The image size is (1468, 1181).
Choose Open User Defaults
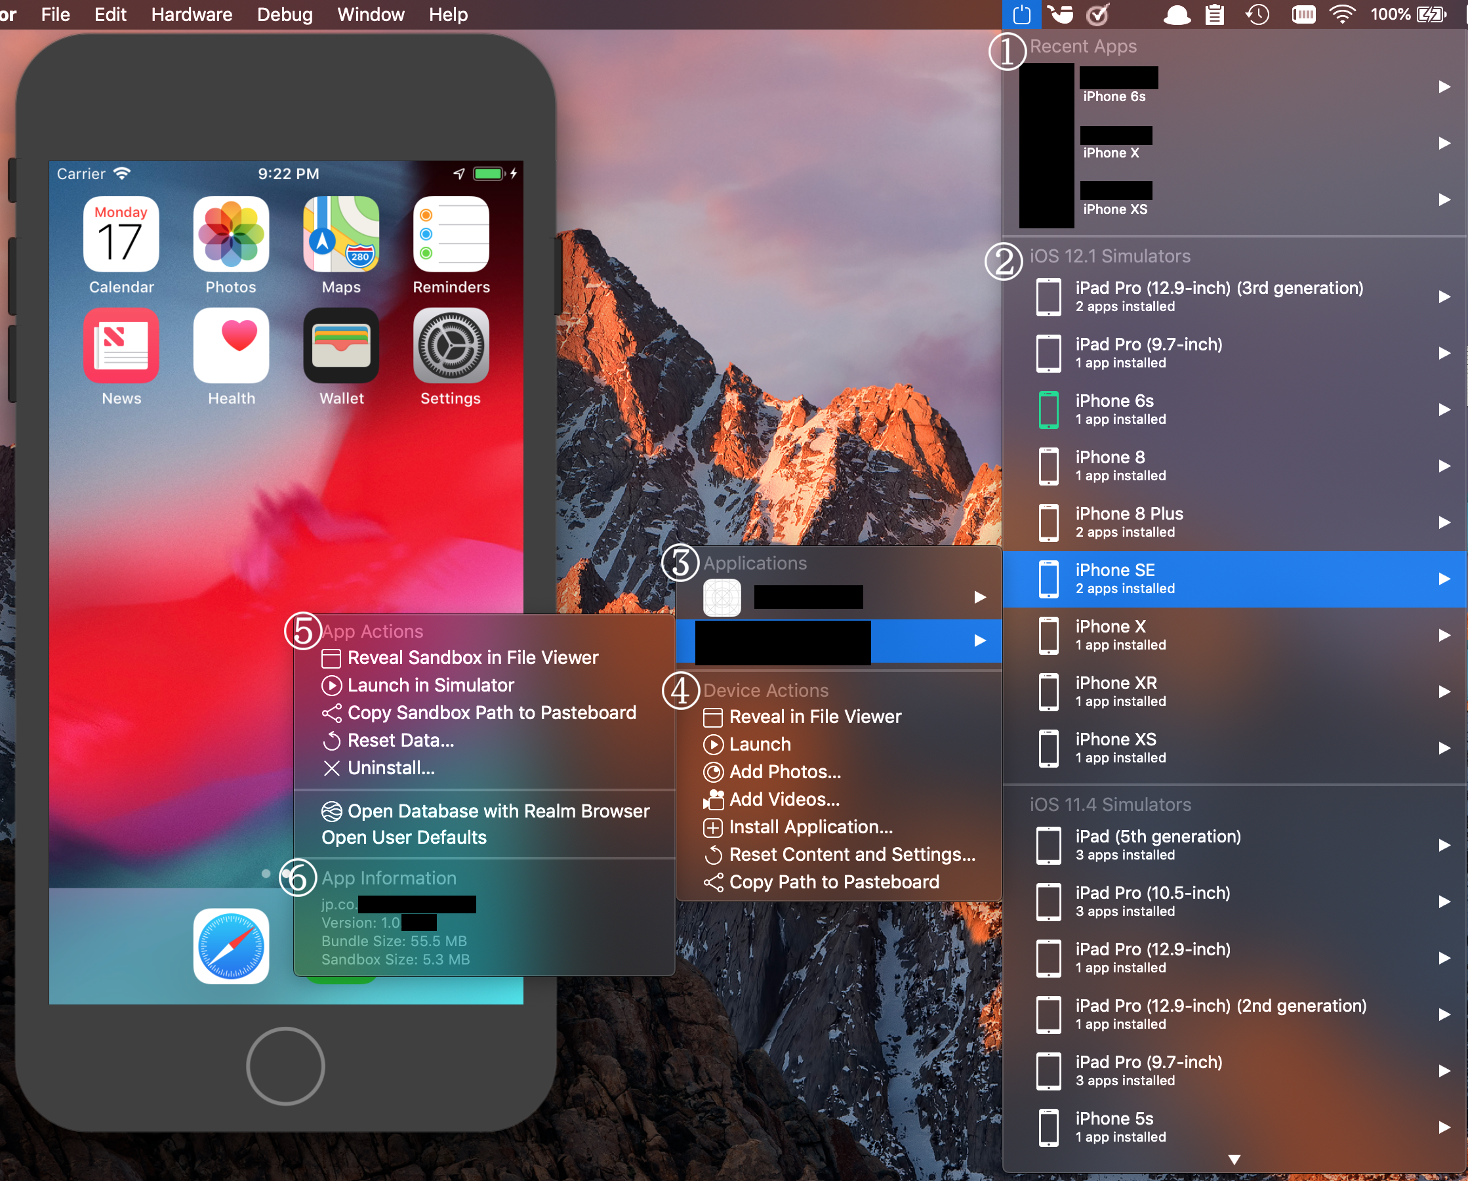484,837
